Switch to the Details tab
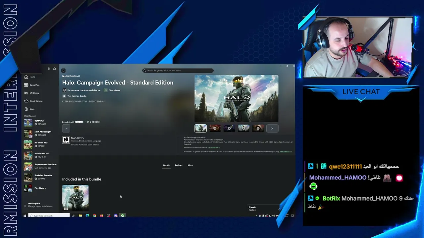 [166, 165]
